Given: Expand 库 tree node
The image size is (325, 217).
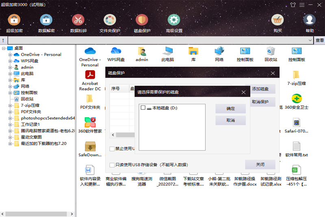Looking at the screenshot, I should [10, 80].
